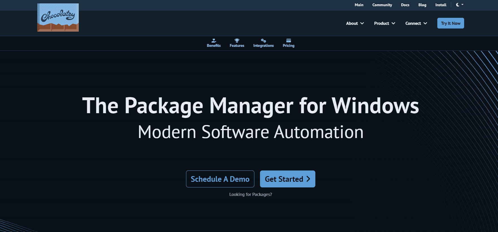Click the Integrations label text
This screenshot has height=232, width=498.
coord(263,46)
